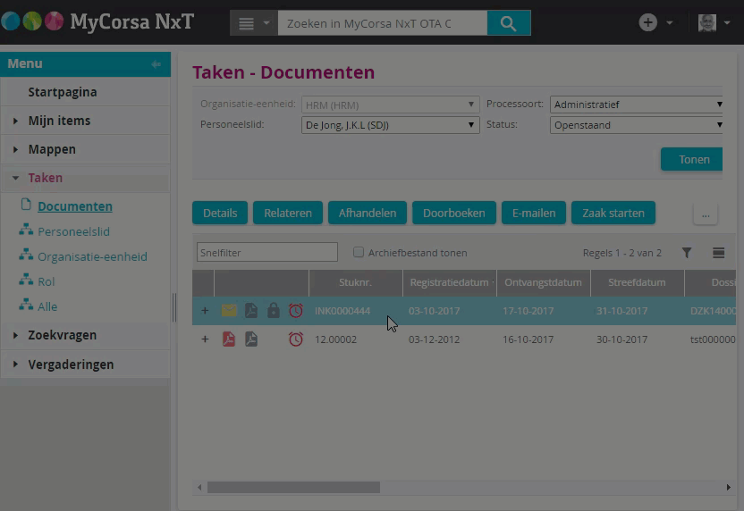Open the Alle tasks link
The height and width of the screenshot is (511, 744).
(x=47, y=306)
